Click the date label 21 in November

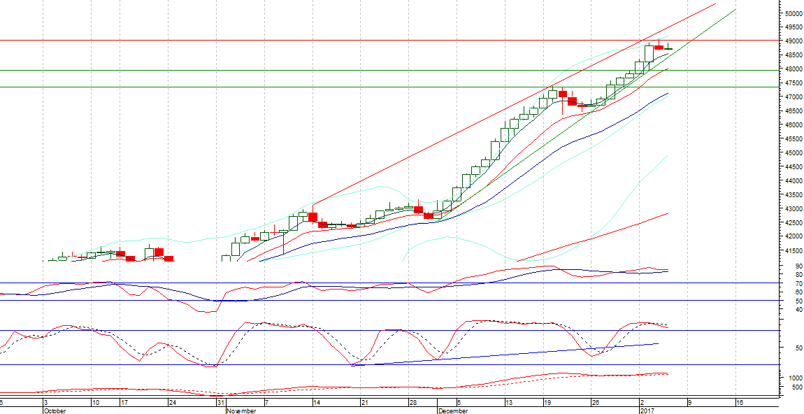click(x=365, y=403)
